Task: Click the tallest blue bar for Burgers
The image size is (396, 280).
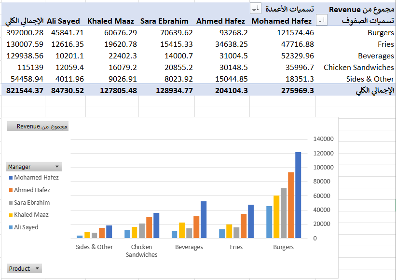Action: pos(298,195)
